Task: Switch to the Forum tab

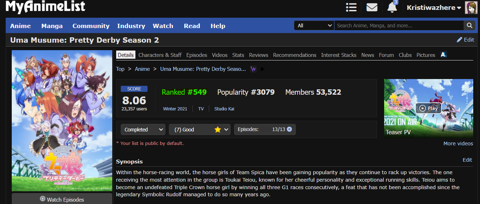Action: tap(386, 55)
